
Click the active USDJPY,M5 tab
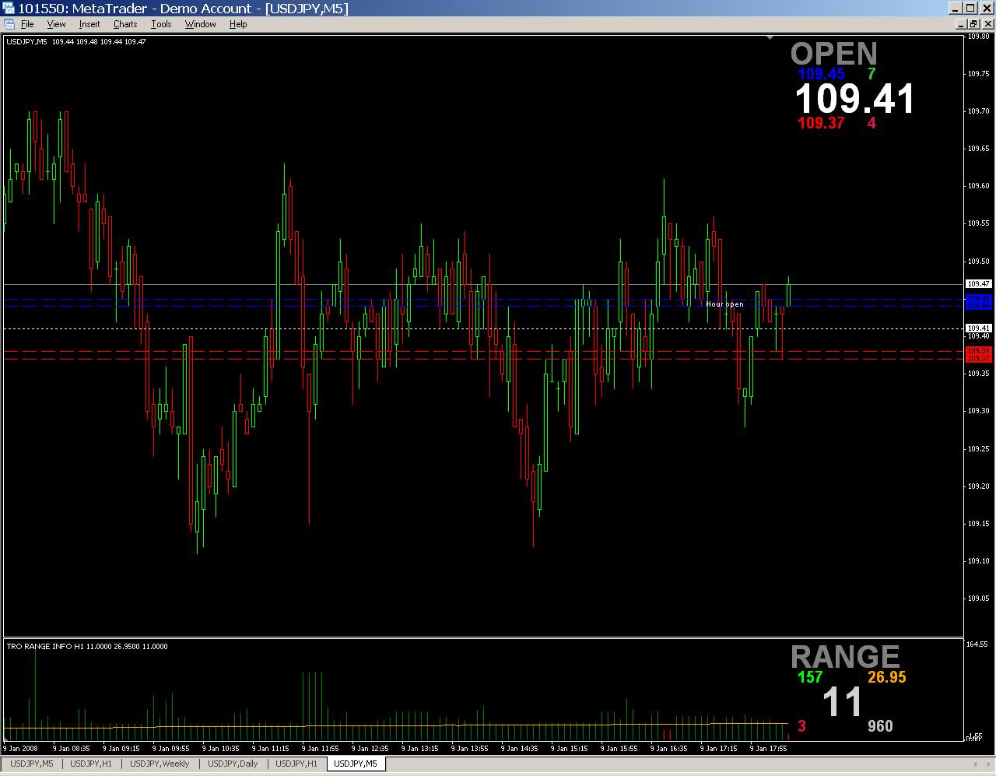356,764
